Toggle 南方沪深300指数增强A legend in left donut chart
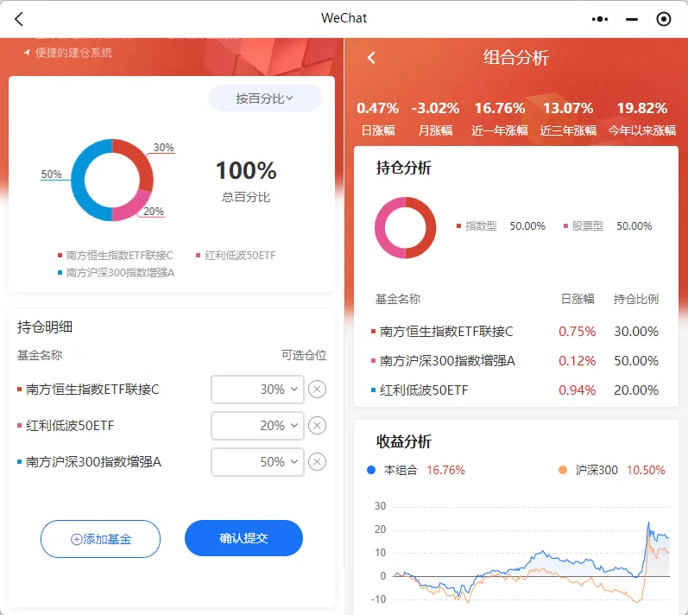Viewport: 688px width, 615px height. 116,273
